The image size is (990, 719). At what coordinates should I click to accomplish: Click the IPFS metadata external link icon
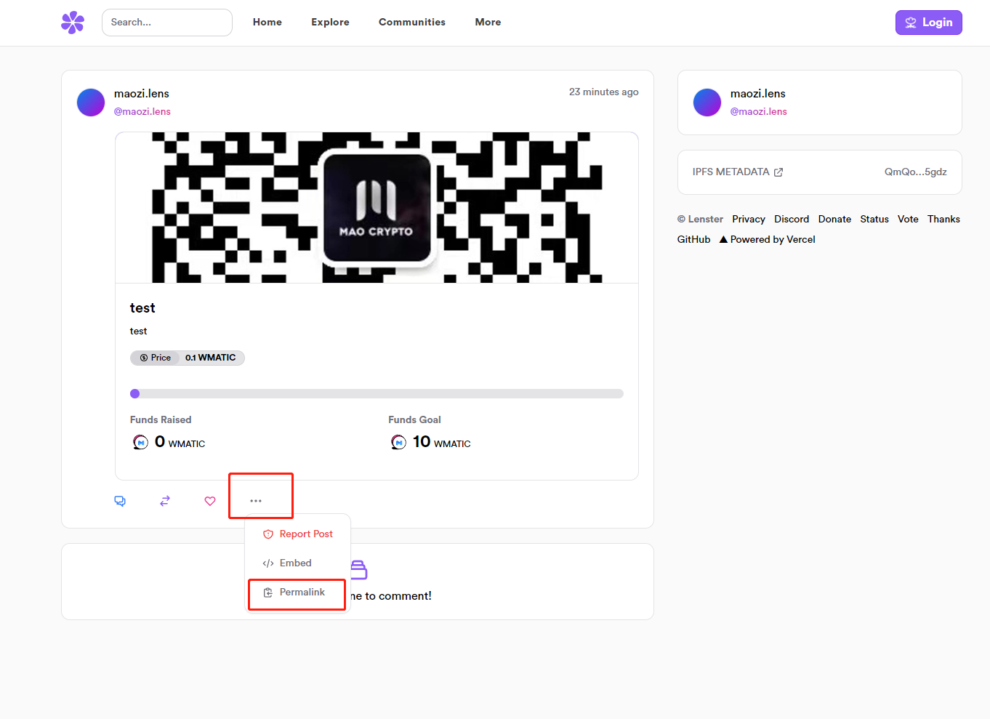(778, 172)
